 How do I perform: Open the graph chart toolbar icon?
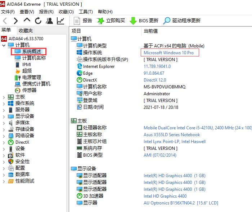pos(60,21)
